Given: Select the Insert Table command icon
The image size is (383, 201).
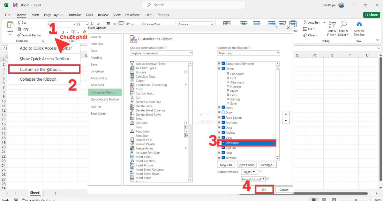Looking at the screenshot, I should point(132,178).
